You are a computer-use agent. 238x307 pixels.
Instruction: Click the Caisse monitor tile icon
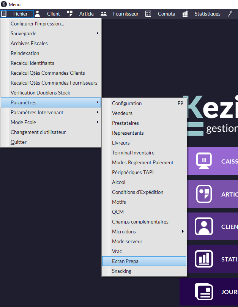click(x=203, y=161)
